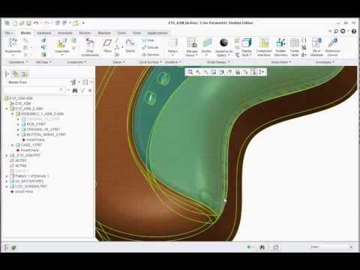
Task: Open the Investigate group dropdown
Action: click(325, 62)
